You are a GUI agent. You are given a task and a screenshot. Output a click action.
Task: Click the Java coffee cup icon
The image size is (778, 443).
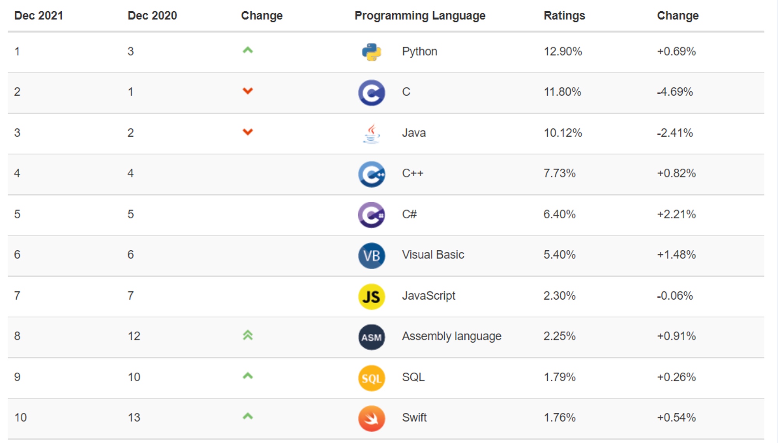click(371, 134)
